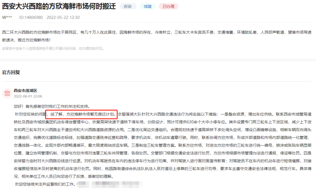Click the reply date 2022-06-01 22:06

(x=28, y=96)
